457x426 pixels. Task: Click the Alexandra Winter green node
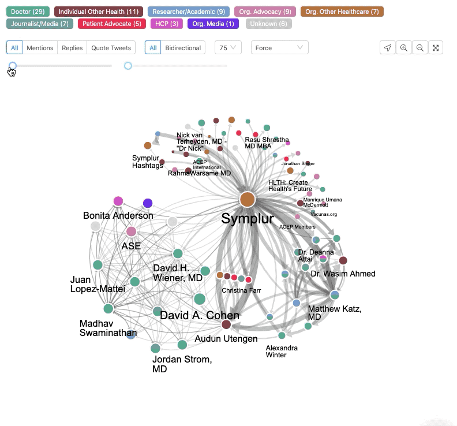(282, 335)
